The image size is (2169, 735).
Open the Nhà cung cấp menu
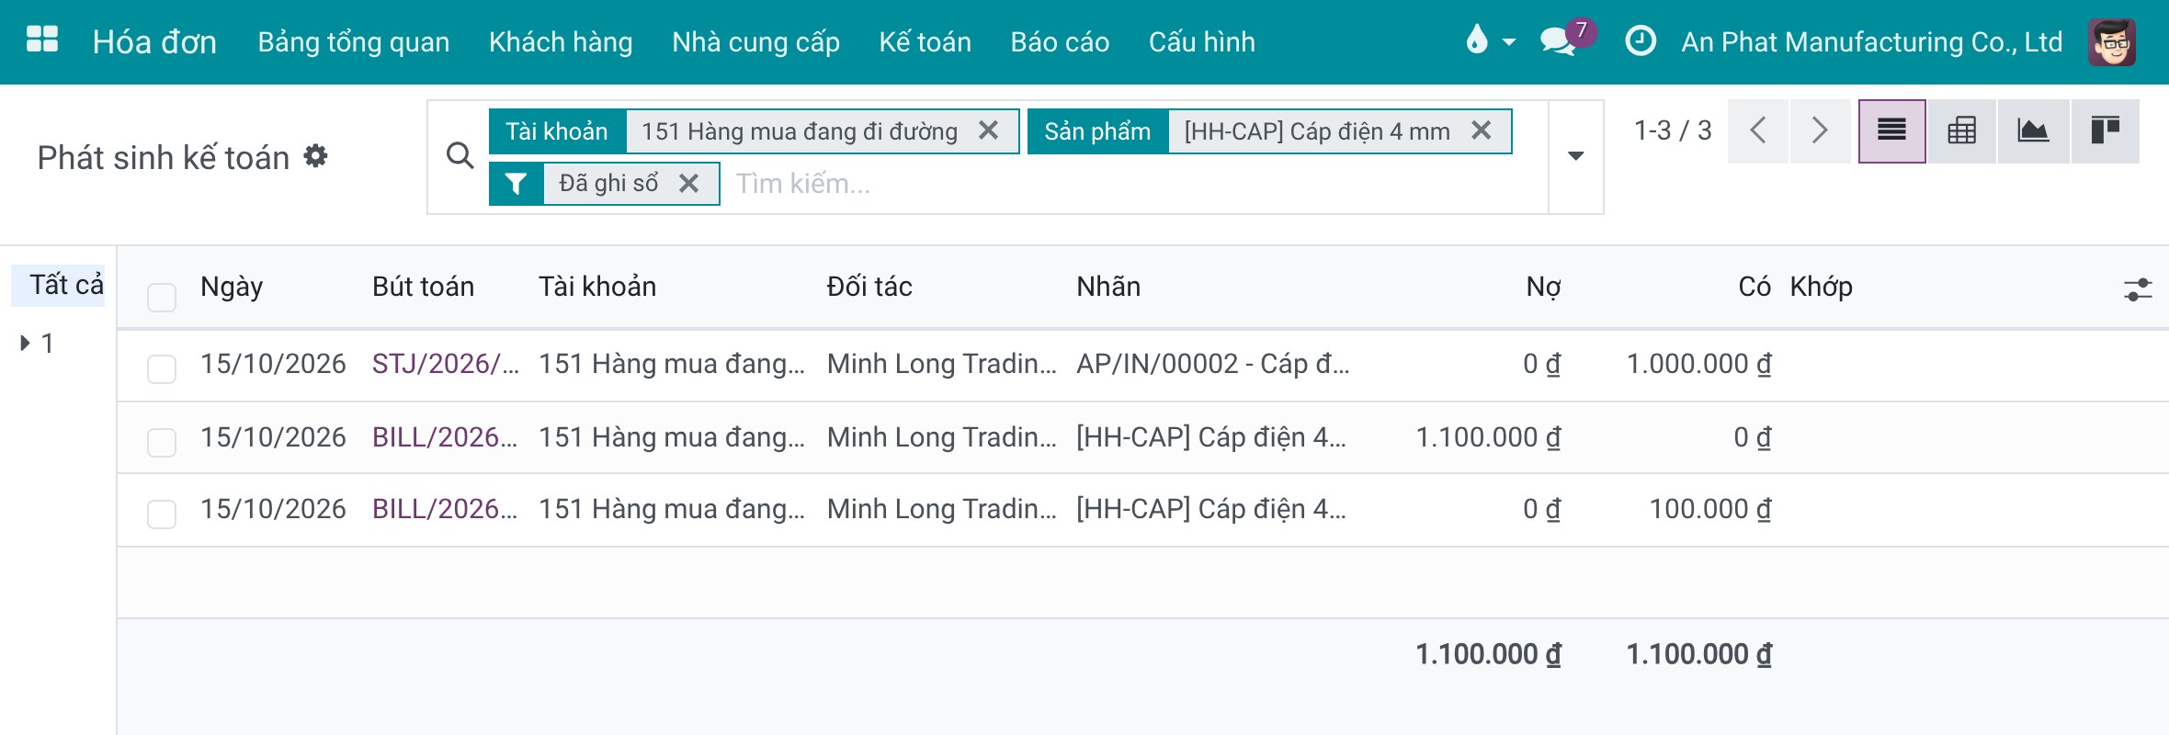click(755, 42)
